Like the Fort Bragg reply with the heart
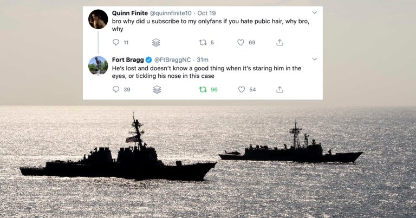This screenshot has width=416, height=218. [x=241, y=89]
